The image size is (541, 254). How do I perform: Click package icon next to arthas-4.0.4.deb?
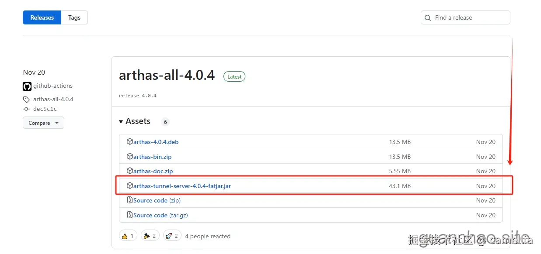pos(130,141)
